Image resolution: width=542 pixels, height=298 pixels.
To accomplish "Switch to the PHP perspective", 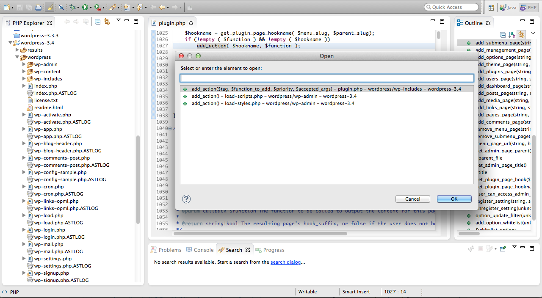I will pos(529,7).
